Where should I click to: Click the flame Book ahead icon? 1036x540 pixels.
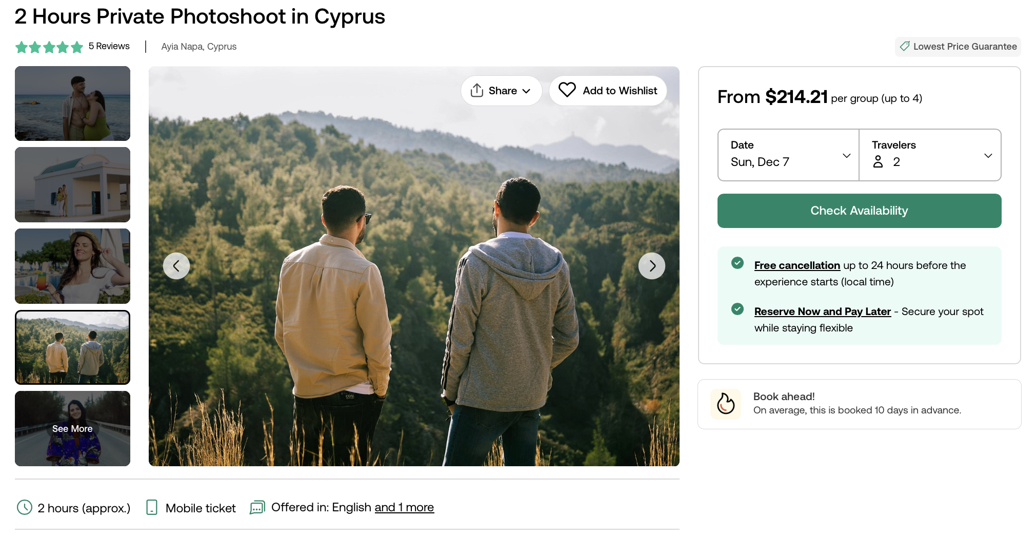coord(726,404)
